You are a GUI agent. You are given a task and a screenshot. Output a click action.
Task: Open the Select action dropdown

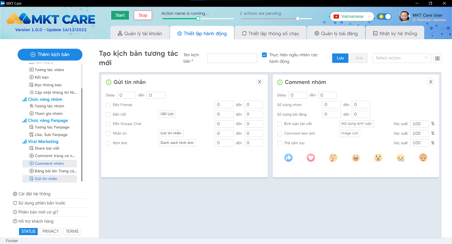401,58
